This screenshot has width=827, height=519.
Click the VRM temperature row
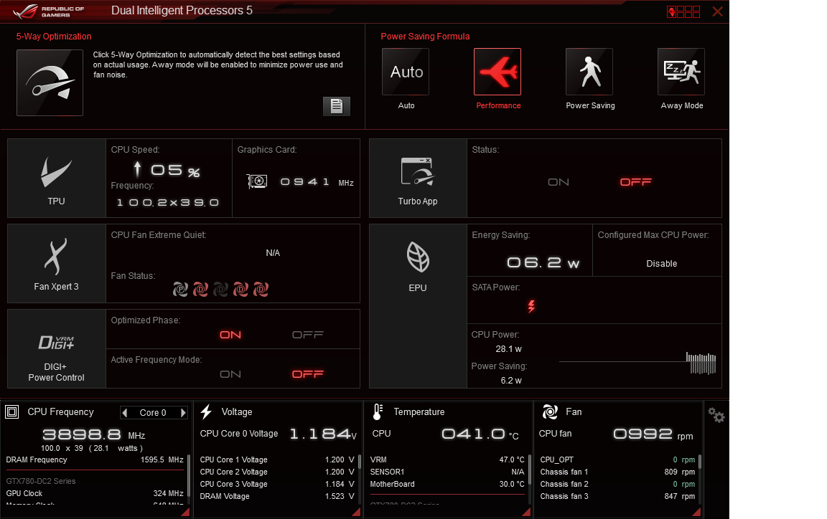pos(447,460)
